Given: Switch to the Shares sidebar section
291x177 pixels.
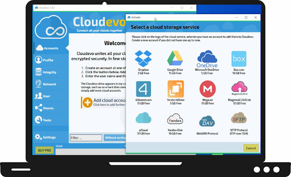Looking at the screenshot, I should pos(51,108).
